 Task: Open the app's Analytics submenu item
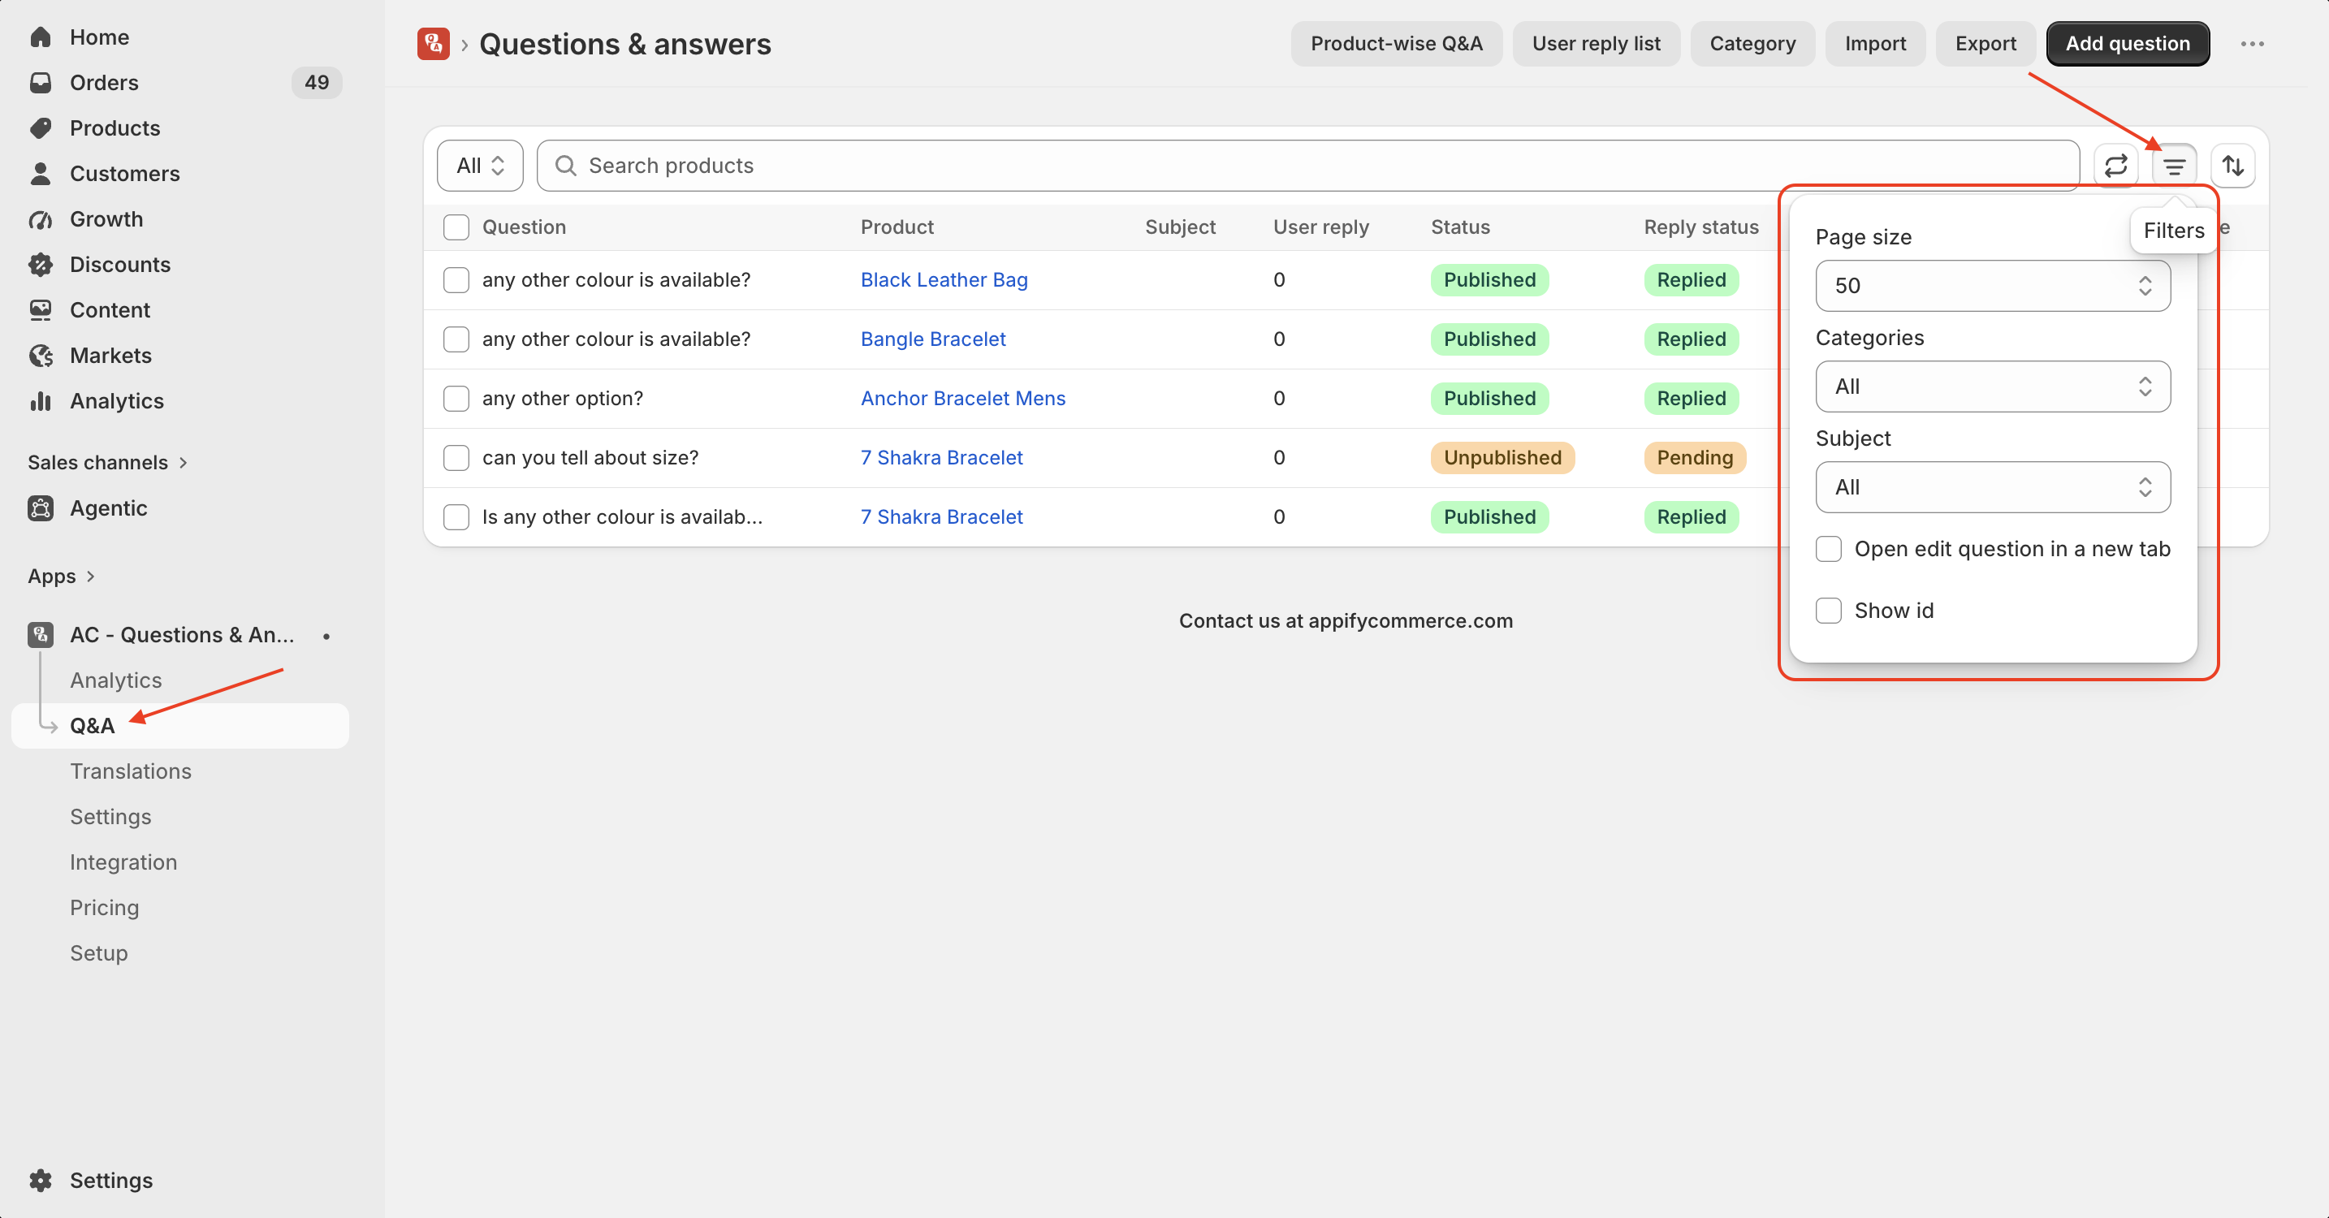click(116, 680)
